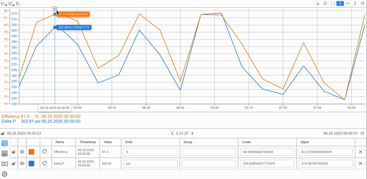Edit the Lower field 68.94936866760254
The image size is (367, 179).
point(267,152)
